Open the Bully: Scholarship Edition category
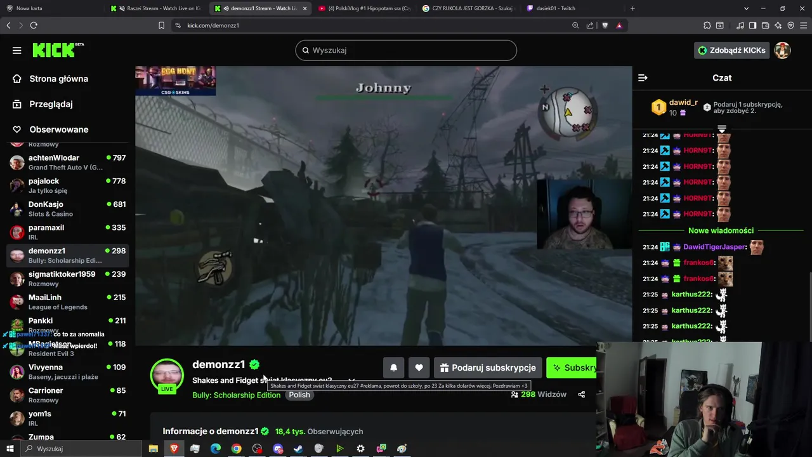The image size is (812, 457). pos(236,395)
